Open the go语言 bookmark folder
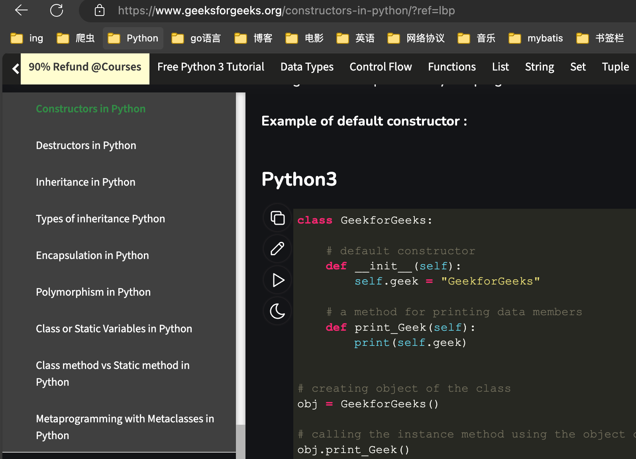This screenshot has width=636, height=459. coord(196,38)
